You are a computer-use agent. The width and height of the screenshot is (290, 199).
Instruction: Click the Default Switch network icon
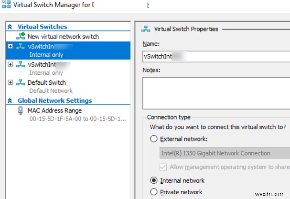(21, 82)
